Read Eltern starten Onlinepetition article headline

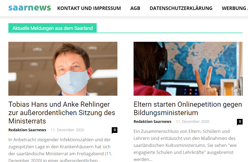pyautogui.click(x=188, y=108)
